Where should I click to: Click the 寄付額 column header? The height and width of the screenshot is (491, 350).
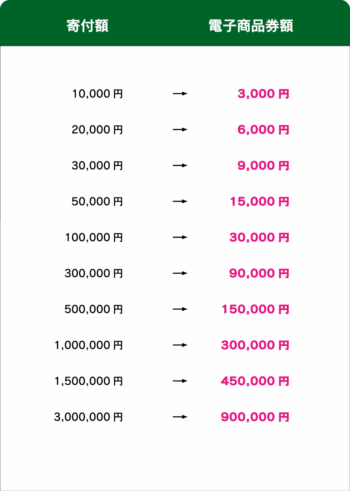87,26
